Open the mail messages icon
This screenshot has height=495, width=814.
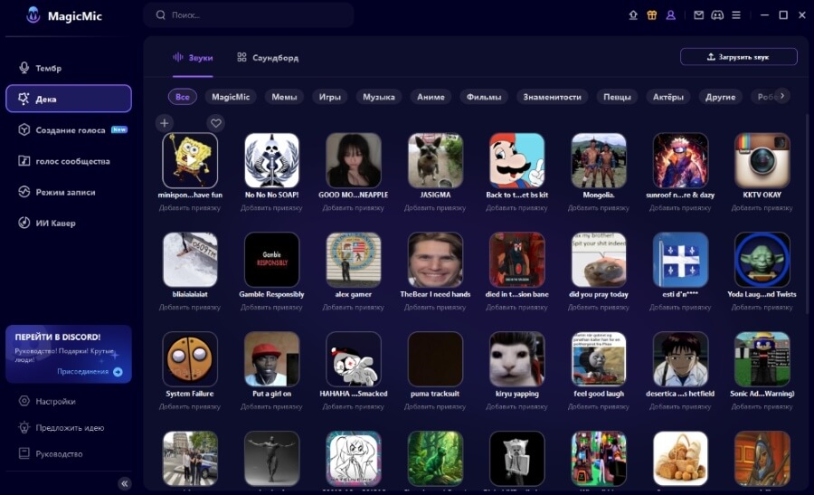point(699,15)
